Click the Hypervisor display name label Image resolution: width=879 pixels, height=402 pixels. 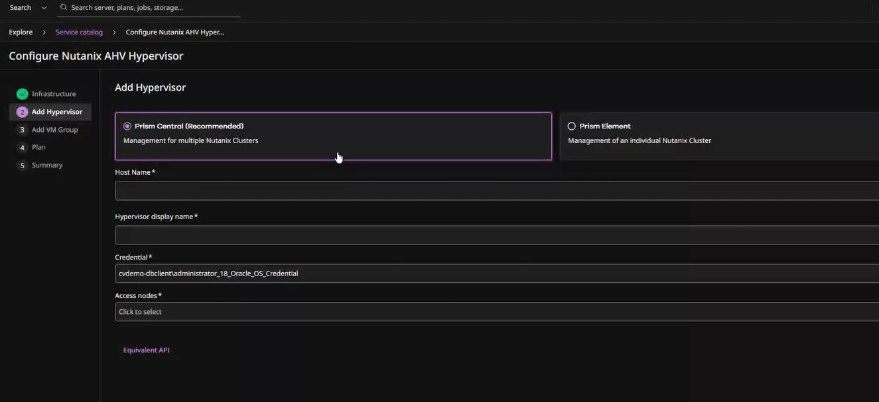coord(156,217)
